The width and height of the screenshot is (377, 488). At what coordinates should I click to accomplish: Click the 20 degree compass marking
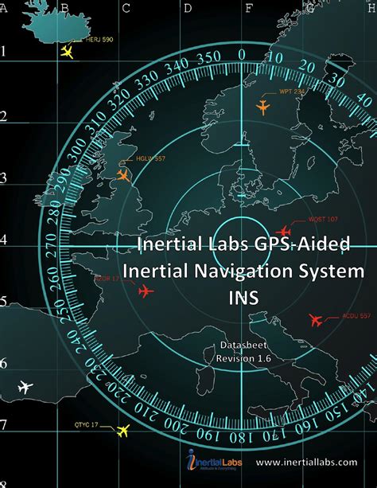(307, 66)
